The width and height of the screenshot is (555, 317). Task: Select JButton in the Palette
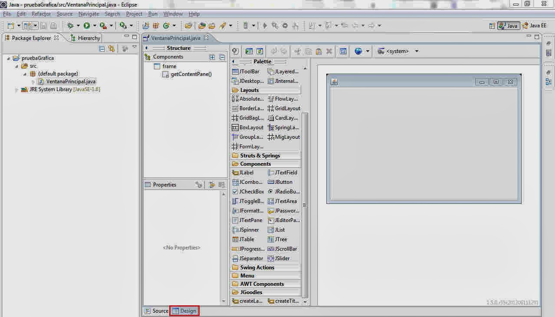[280, 182]
